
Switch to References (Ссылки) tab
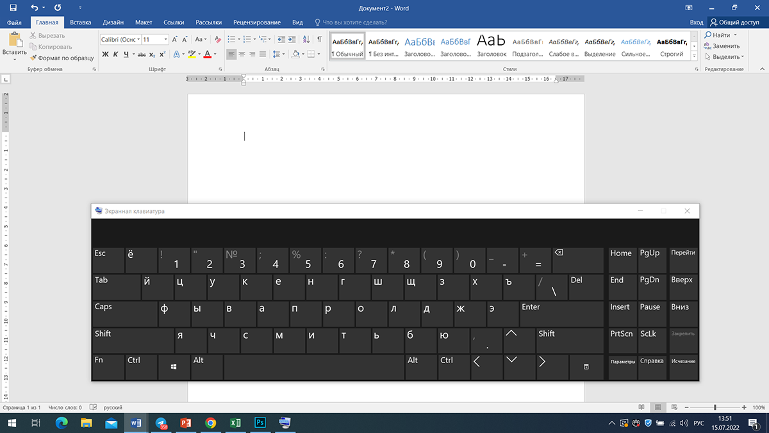pyautogui.click(x=174, y=22)
